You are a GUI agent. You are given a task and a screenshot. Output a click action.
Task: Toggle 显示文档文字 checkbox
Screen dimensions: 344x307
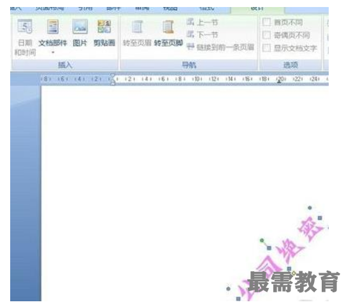coord(266,48)
